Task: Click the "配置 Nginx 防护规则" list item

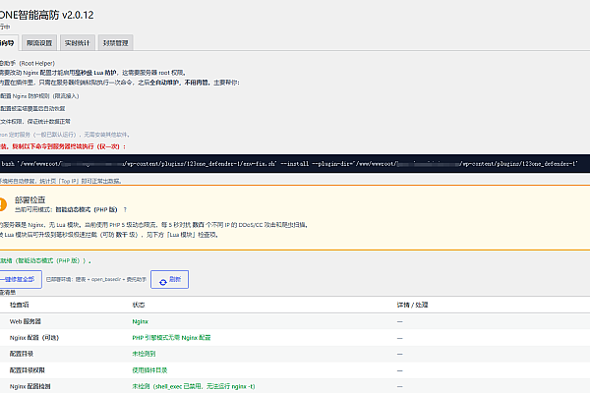Action: tap(39, 96)
